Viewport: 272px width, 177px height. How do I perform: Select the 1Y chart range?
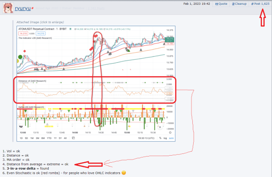tap(55, 138)
